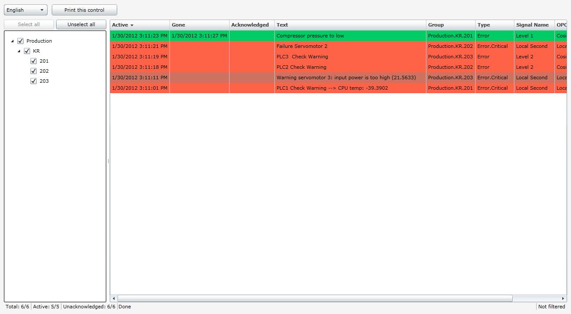Toggle the Production checkbox
Screen dimensions: 571x314
[x=20, y=41]
